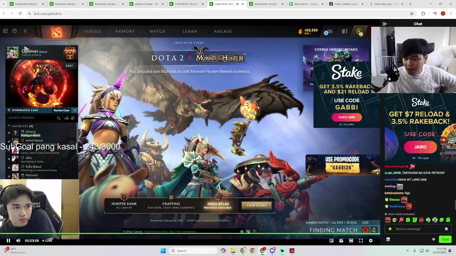
Task: Open Dota WATCH menu tab
Action: 157,31
